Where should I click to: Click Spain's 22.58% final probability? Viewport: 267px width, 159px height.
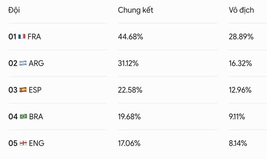point(130,90)
